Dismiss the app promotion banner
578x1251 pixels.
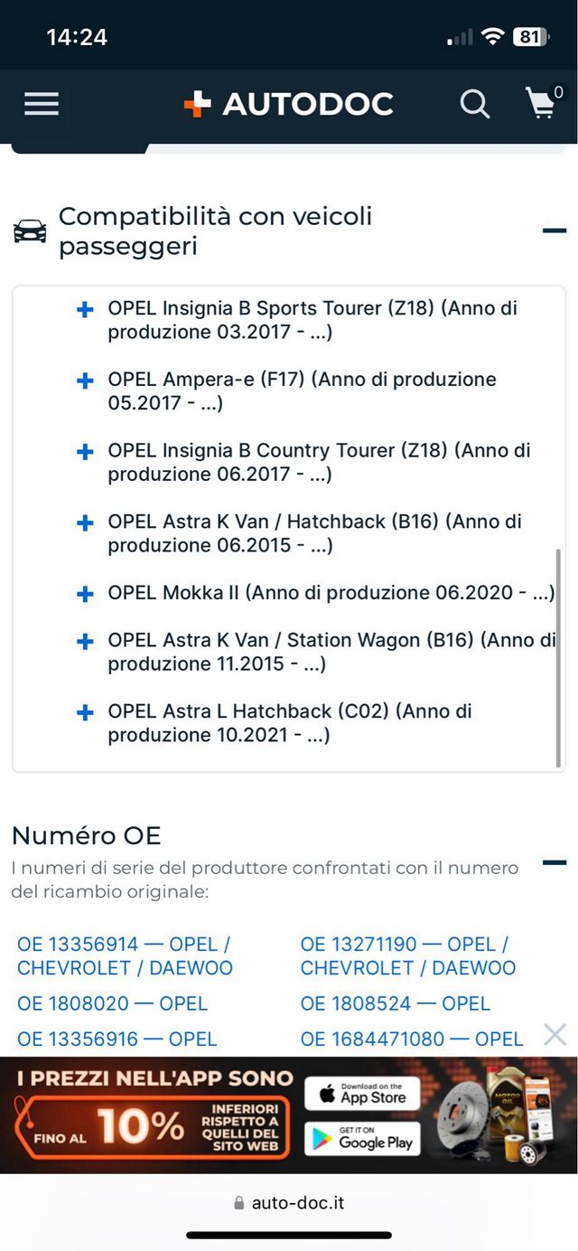555,1034
